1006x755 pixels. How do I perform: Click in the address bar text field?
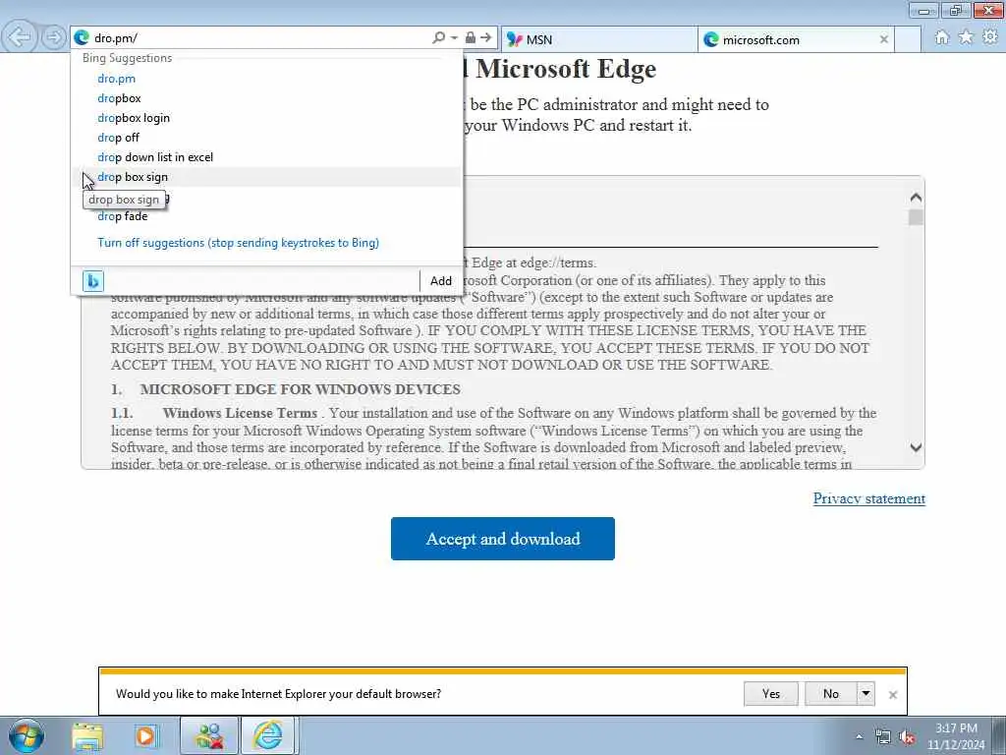(259, 38)
